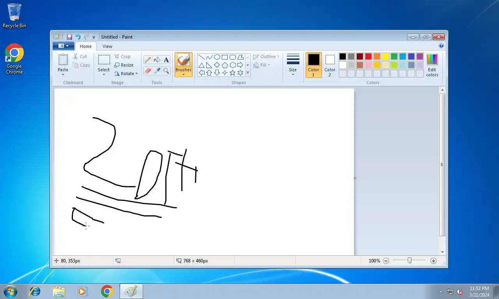Open the Windows Start menu
499x299 pixels.
[x=10, y=291]
